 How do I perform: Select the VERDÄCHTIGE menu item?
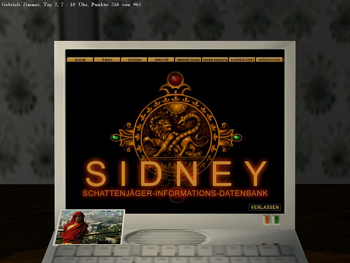pos(269,60)
